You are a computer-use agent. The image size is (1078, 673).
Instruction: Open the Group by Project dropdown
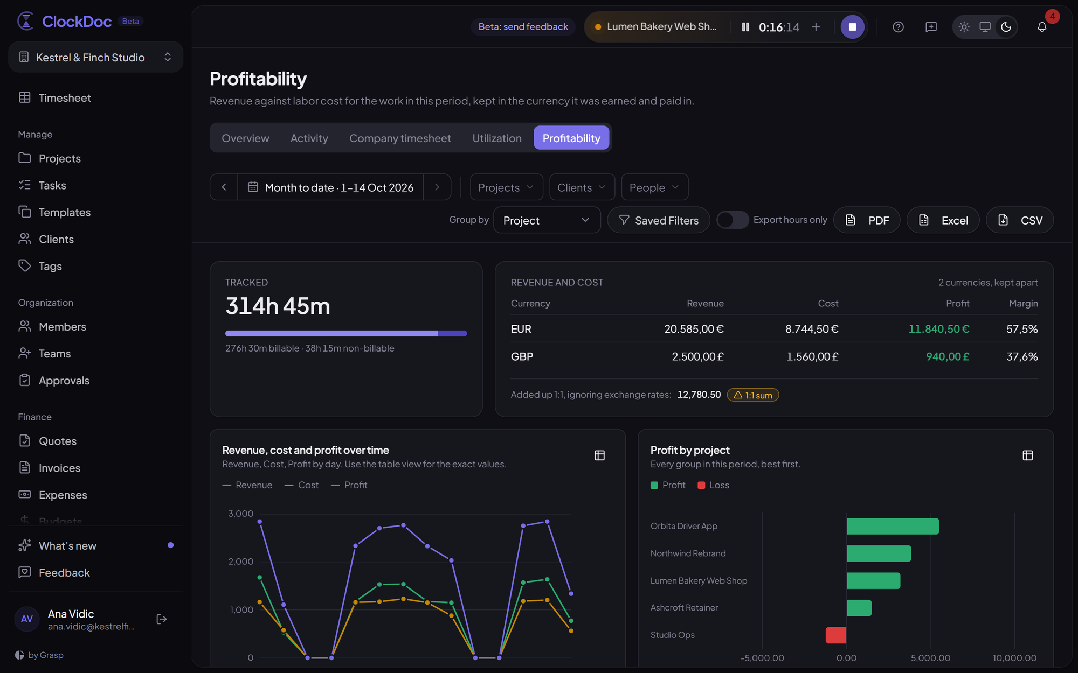547,220
